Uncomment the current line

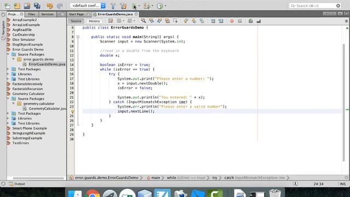(x=259, y=21)
